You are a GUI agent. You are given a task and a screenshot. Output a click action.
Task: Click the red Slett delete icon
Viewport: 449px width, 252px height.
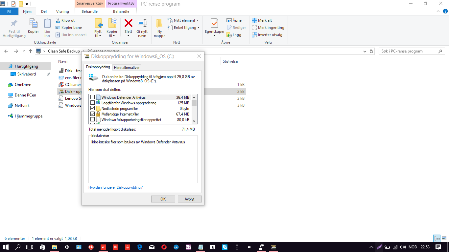(128, 23)
